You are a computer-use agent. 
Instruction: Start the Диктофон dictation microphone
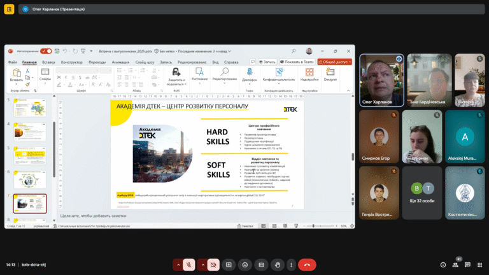250,76
